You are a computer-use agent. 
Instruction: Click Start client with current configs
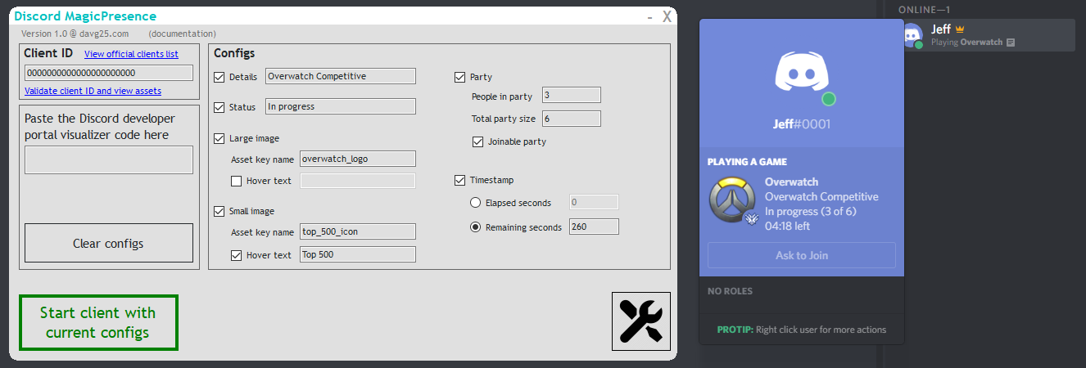click(98, 322)
